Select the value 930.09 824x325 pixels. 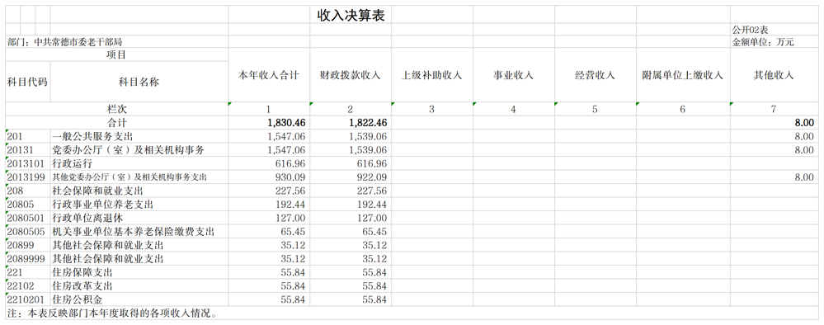(x=290, y=177)
